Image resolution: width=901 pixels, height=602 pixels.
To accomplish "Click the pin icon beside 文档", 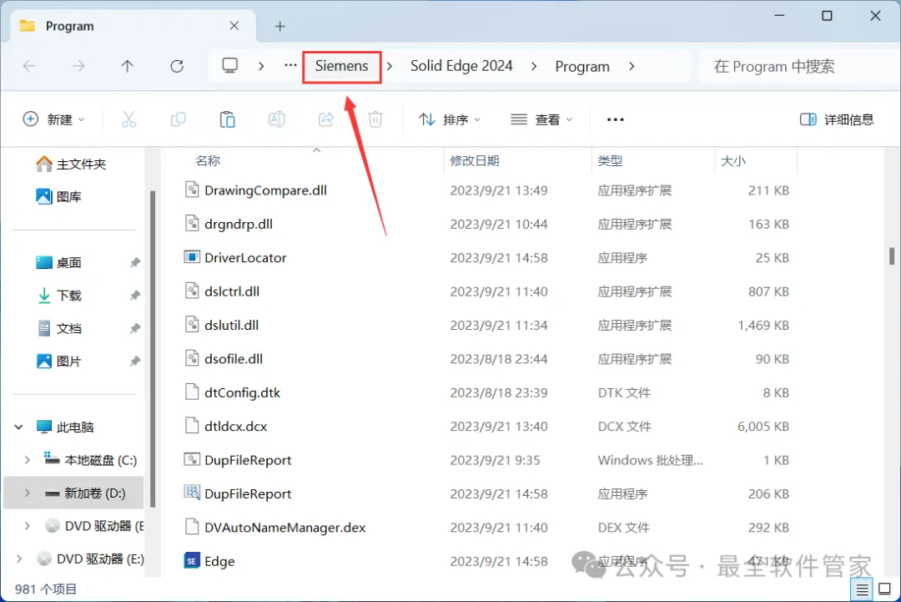I will click(134, 328).
